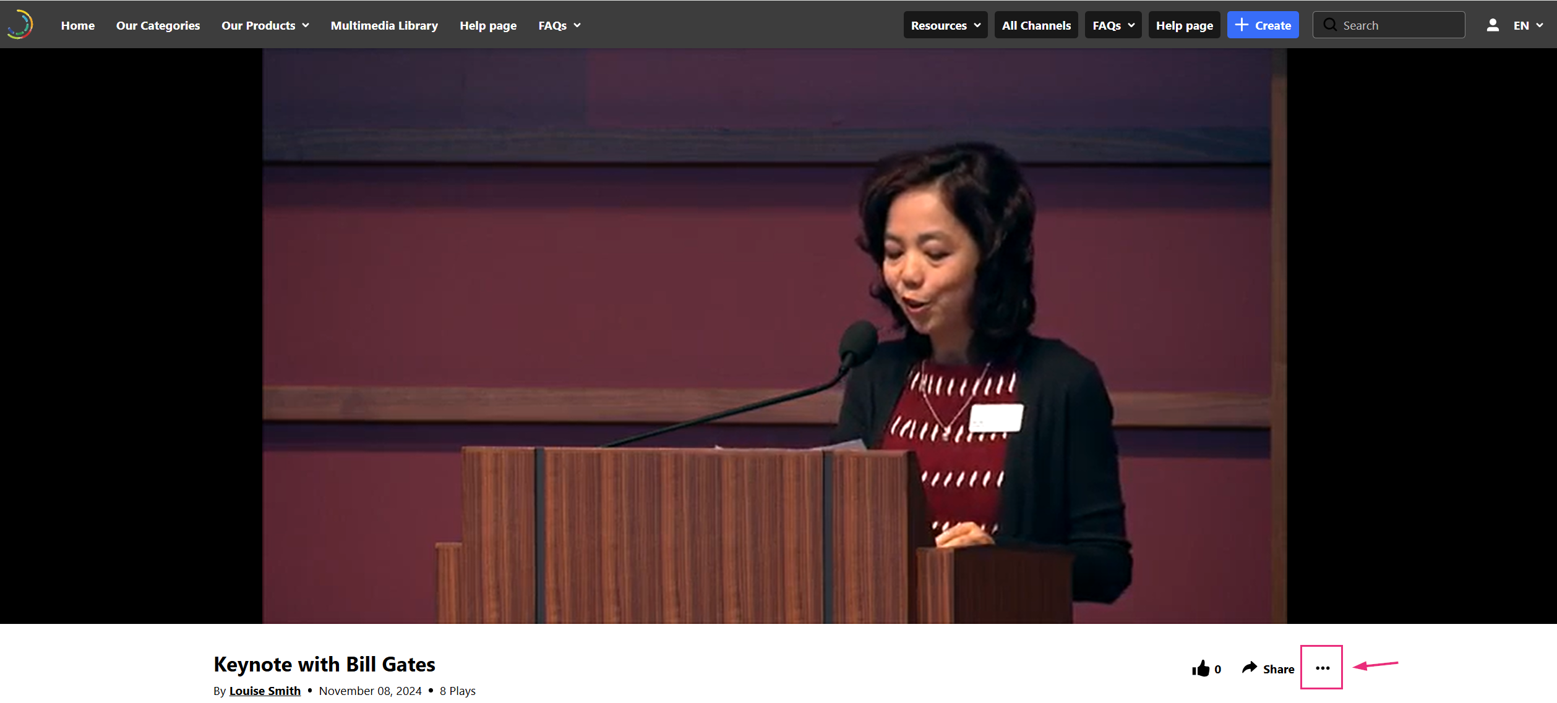Open Louise Smith author link
Image resolution: width=1557 pixels, height=703 pixels.
tap(265, 691)
